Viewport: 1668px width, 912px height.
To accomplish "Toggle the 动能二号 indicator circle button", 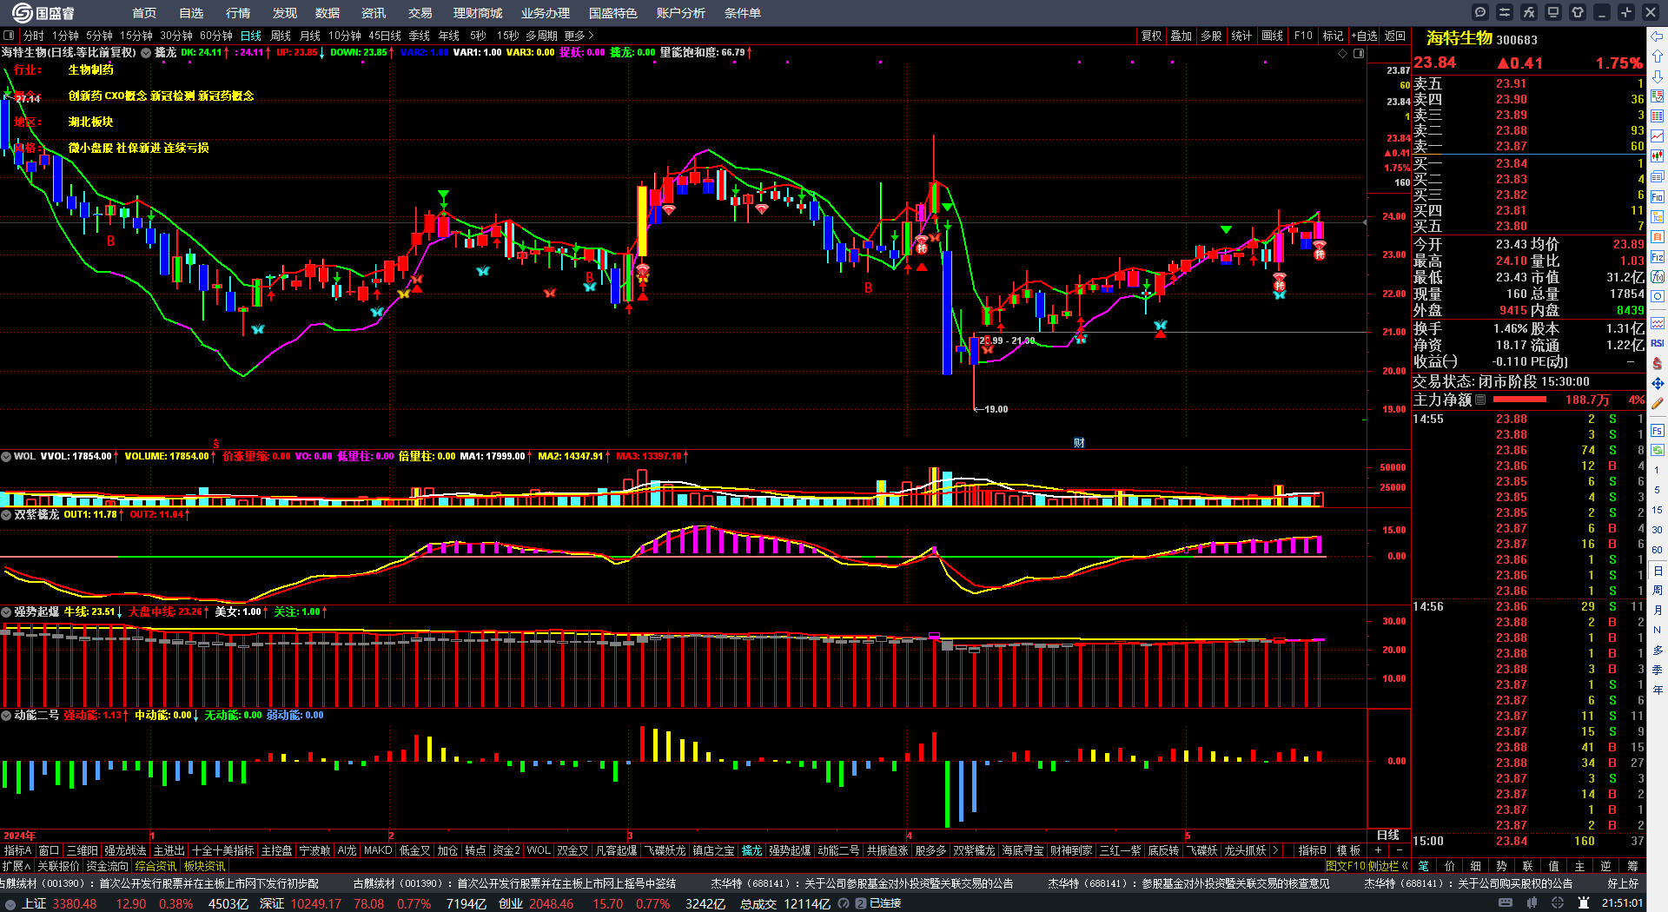I will pyautogui.click(x=6, y=715).
